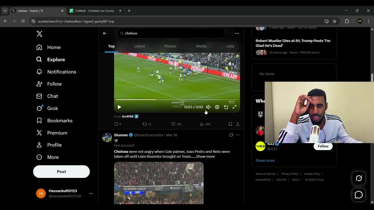Play the football video
This screenshot has width=374, height=210.
119,107
